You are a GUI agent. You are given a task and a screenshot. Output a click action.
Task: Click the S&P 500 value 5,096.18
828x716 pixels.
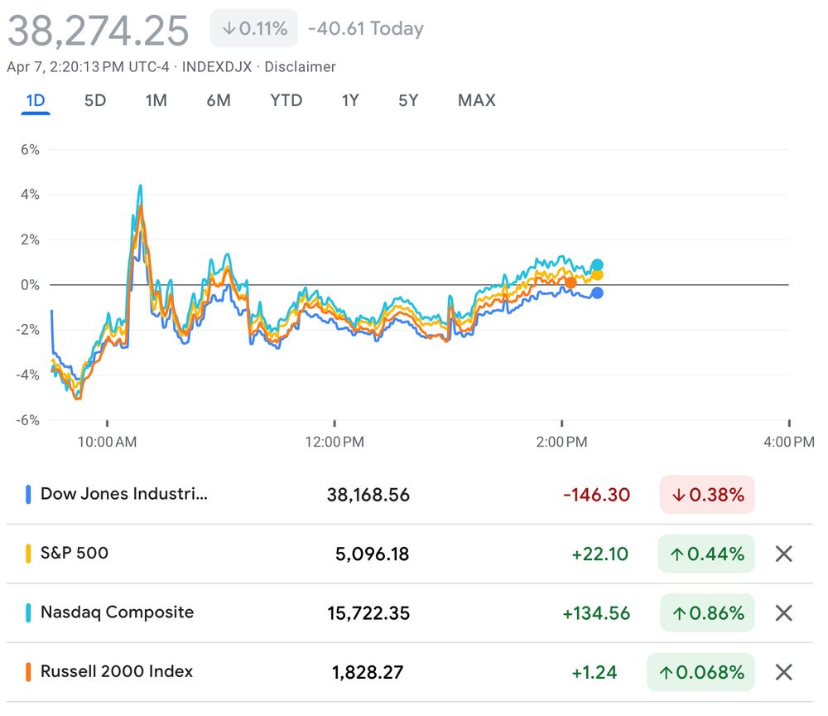pyautogui.click(x=373, y=554)
